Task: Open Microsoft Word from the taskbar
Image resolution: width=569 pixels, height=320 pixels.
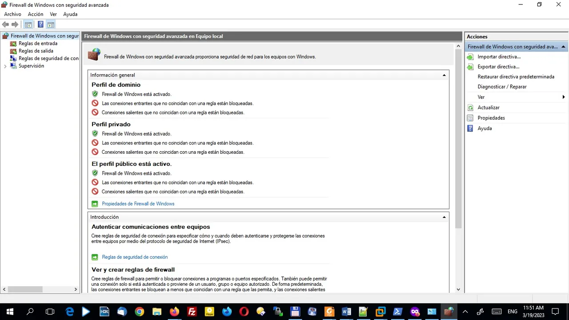Action: [x=346, y=312]
